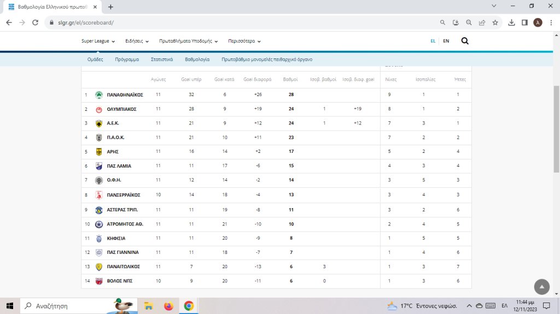Image resolution: width=560 pixels, height=314 pixels.
Task: Click the Π.Α.Ο.Κ. team crest
Action: point(99,138)
